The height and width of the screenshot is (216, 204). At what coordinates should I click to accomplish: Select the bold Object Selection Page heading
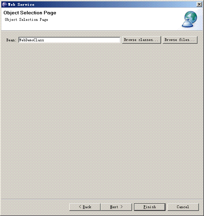pyautogui.click(x=30, y=13)
